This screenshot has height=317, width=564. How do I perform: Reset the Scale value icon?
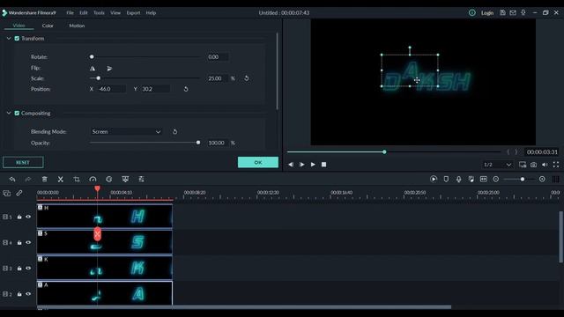247,78
